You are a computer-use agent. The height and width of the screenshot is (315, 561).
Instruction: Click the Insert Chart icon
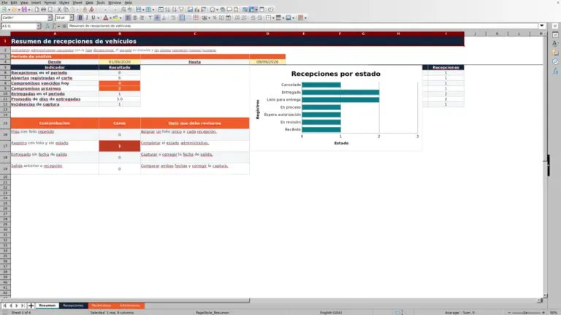[196, 9]
